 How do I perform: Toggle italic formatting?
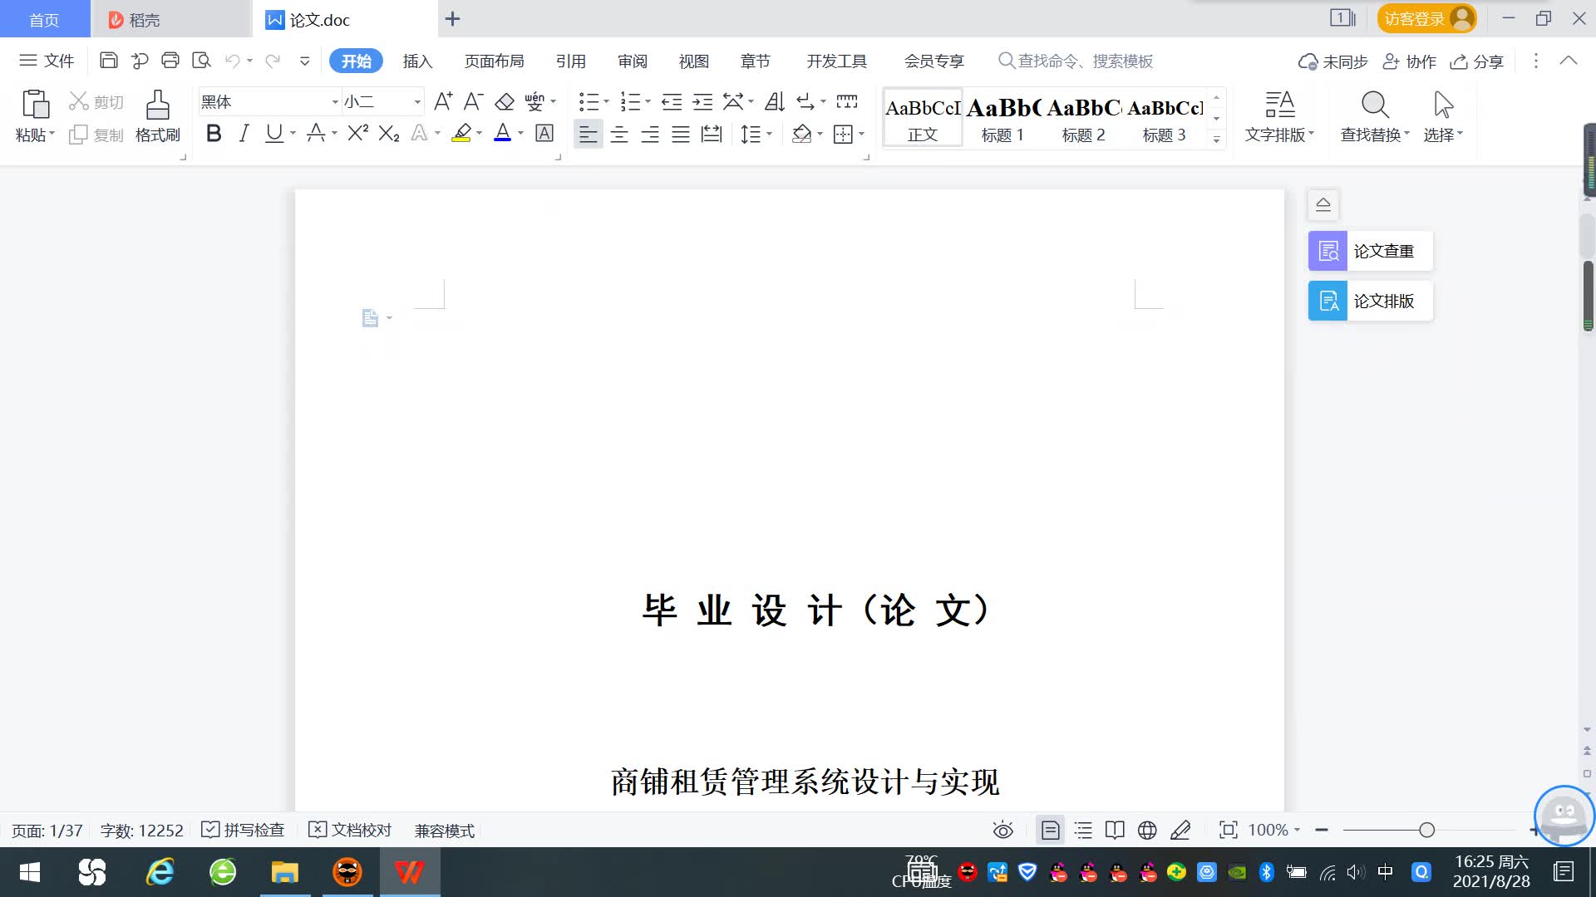tap(244, 134)
